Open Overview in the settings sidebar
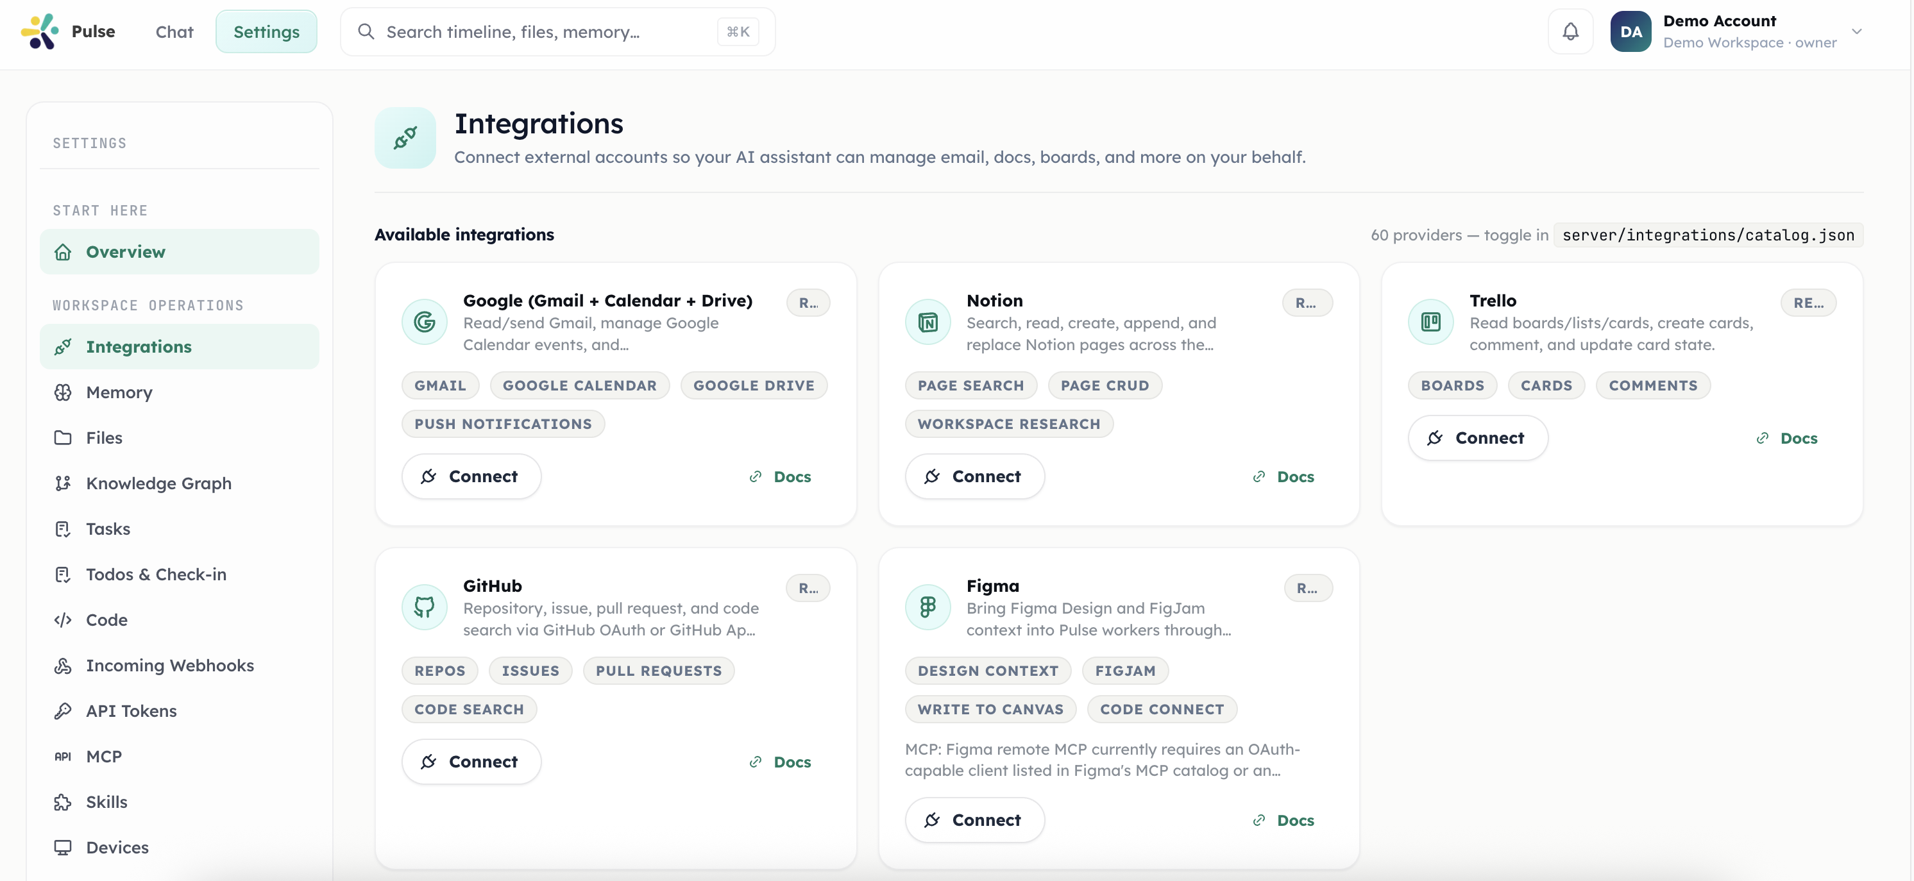 point(179,252)
